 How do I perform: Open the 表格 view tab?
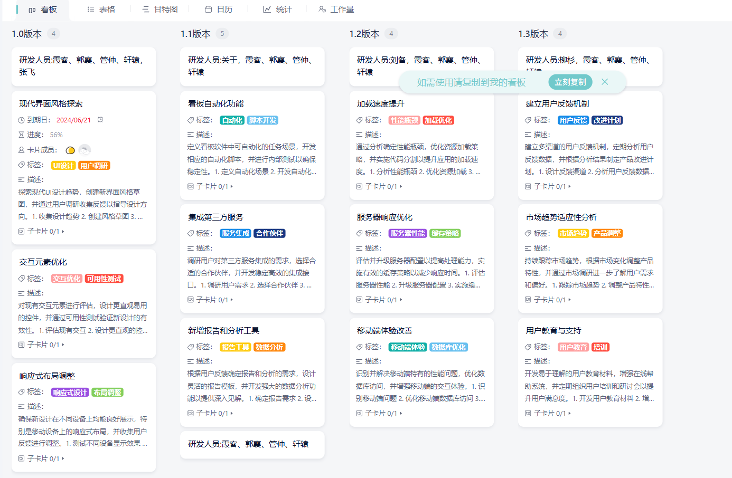101,9
